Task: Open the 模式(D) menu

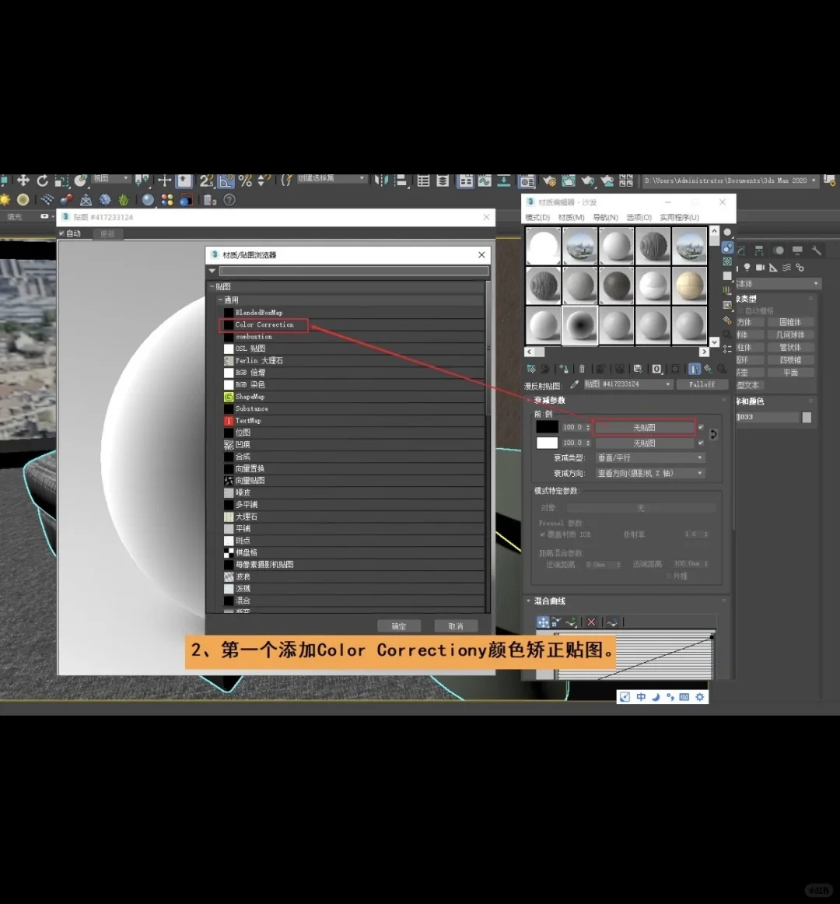Action: (537, 217)
